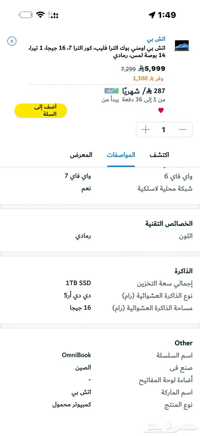Tap the heart favorite icon
The image size is (200, 436).
tap(161, 110)
